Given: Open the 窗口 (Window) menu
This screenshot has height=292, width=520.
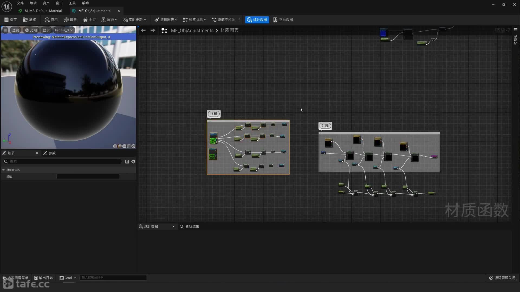Looking at the screenshot, I should (x=59, y=3).
